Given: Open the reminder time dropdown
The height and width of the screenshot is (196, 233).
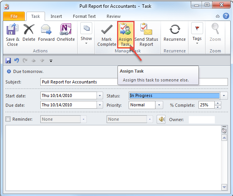Looking at the screenshot, I should pyautogui.click(x=150, y=119).
